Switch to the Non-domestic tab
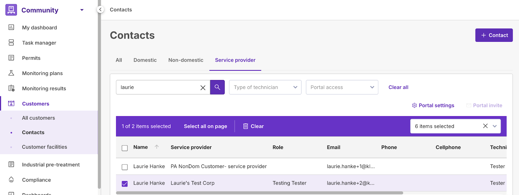This screenshot has width=519, height=195. click(186, 60)
